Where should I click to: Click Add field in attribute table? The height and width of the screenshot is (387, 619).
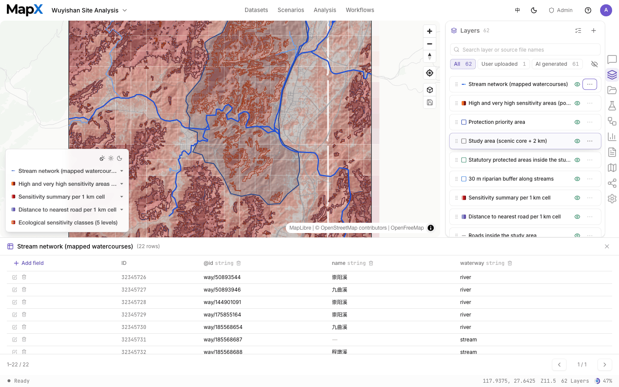[x=29, y=263]
